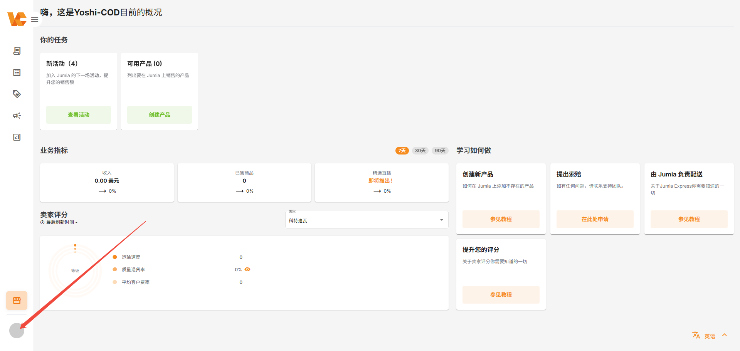Click the 创建产品 button
This screenshot has width=740, height=351.
pos(160,115)
